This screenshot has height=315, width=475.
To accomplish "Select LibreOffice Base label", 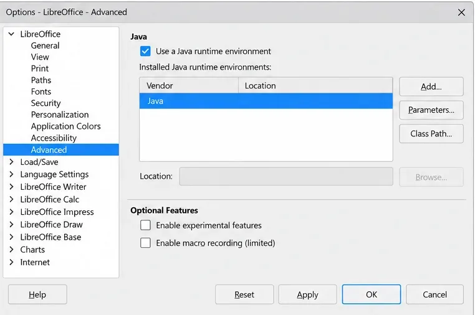I will point(50,237).
